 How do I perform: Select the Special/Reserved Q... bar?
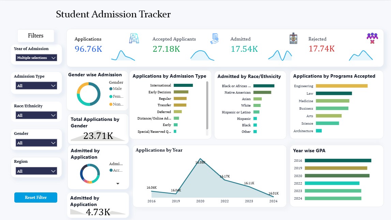[175, 131]
